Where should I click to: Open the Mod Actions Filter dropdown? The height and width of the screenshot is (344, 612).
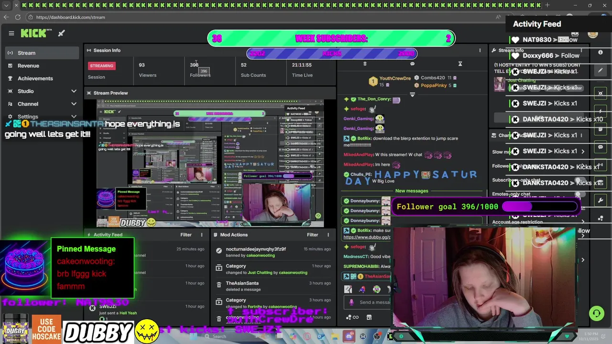tap(312, 235)
